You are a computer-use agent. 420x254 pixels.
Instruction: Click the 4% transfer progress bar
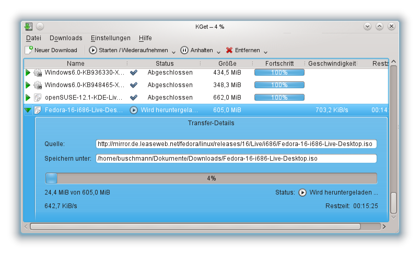pyautogui.click(x=211, y=178)
